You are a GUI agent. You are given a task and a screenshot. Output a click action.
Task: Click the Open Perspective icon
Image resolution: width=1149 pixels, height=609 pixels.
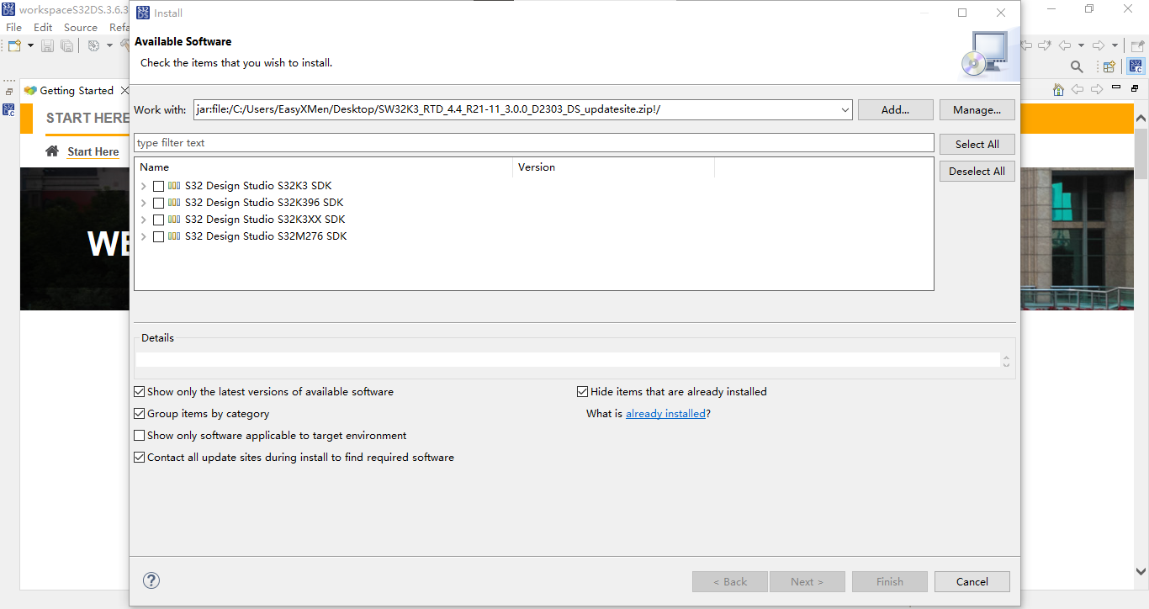(x=1109, y=67)
